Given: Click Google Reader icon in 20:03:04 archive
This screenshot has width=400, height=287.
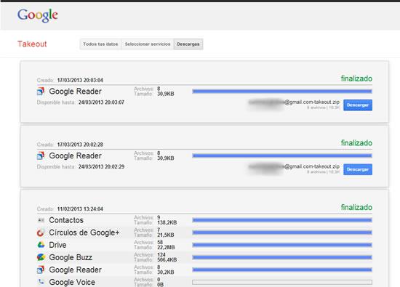Looking at the screenshot, I should click(41, 92).
